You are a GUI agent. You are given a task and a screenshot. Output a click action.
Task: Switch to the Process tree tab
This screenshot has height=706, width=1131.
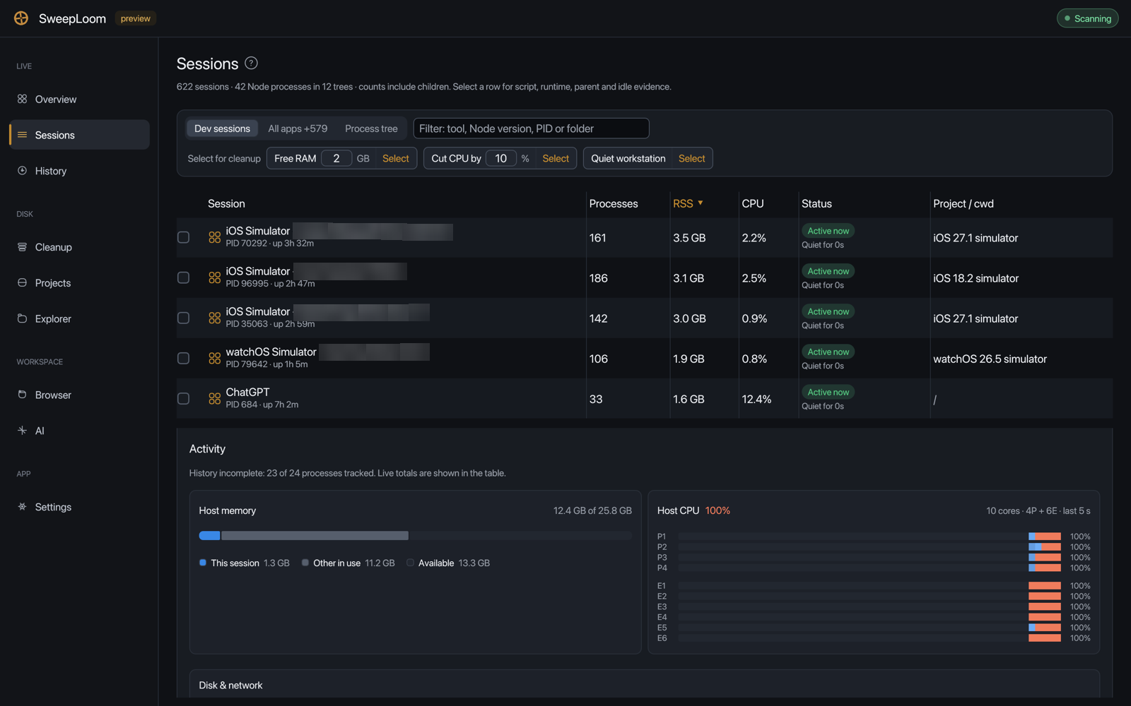point(371,128)
